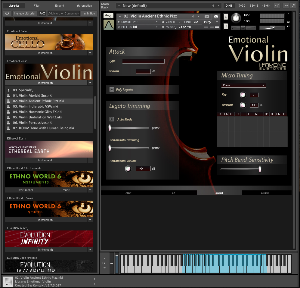
Task: Toggle the AUX sends view
Action: point(288,22)
